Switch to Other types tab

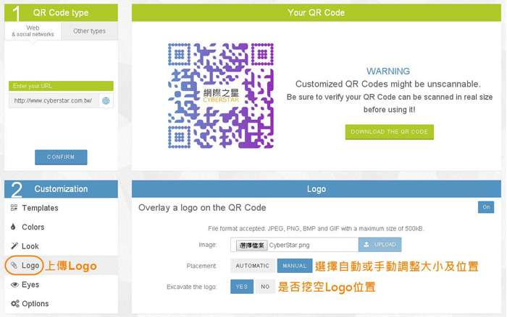pos(89,31)
